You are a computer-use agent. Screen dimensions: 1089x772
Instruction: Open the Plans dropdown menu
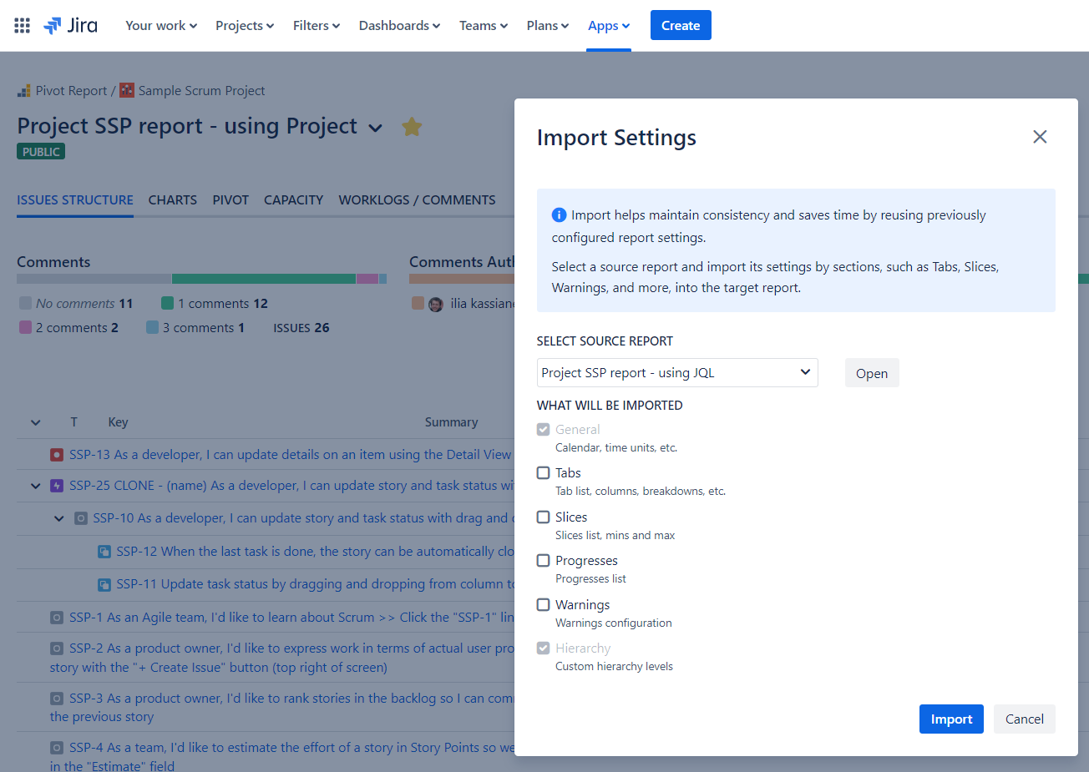(548, 26)
